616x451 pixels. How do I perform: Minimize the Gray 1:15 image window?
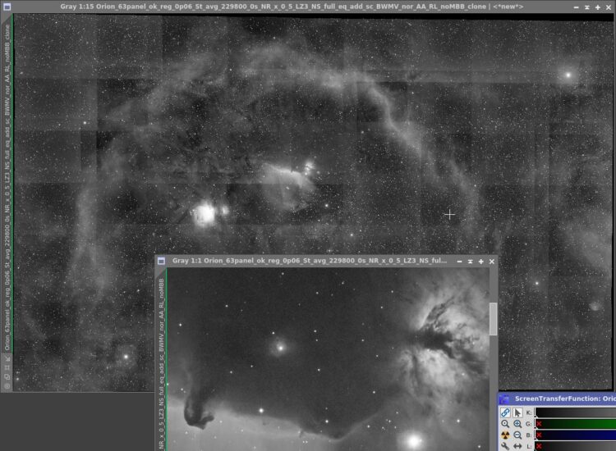coord(576,7)
